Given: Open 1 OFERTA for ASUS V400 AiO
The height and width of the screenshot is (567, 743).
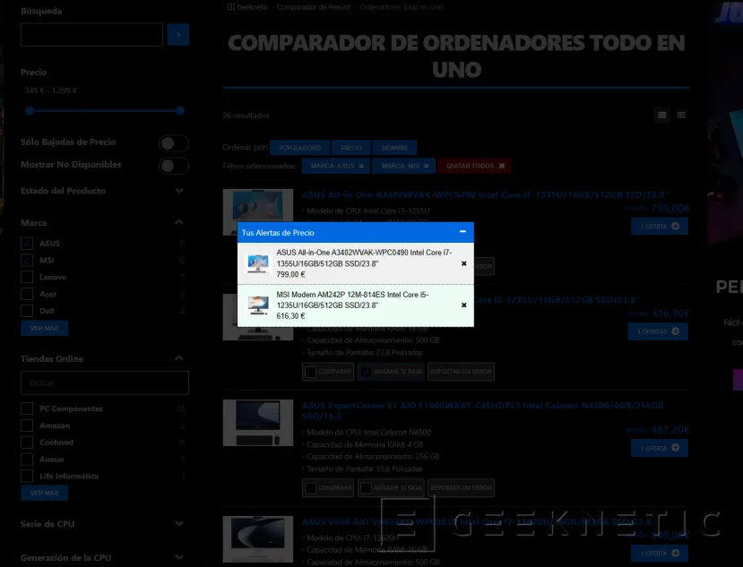Looking at the screenshot, I should (660, 554).
